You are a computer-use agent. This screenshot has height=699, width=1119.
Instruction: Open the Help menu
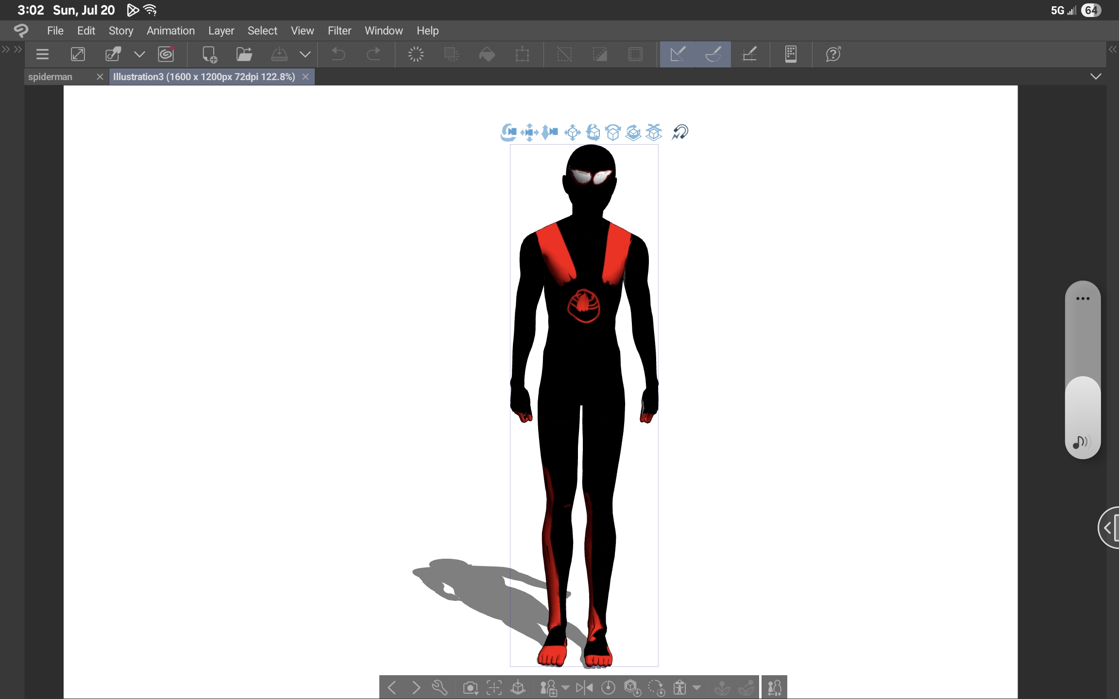pos(427,31)
